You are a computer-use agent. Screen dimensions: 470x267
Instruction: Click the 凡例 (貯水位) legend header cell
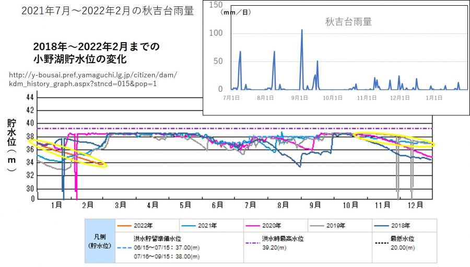[100, 241]
